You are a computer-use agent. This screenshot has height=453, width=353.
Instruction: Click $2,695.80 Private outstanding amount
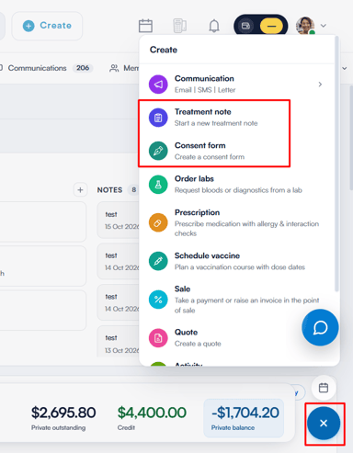[63, 413]
